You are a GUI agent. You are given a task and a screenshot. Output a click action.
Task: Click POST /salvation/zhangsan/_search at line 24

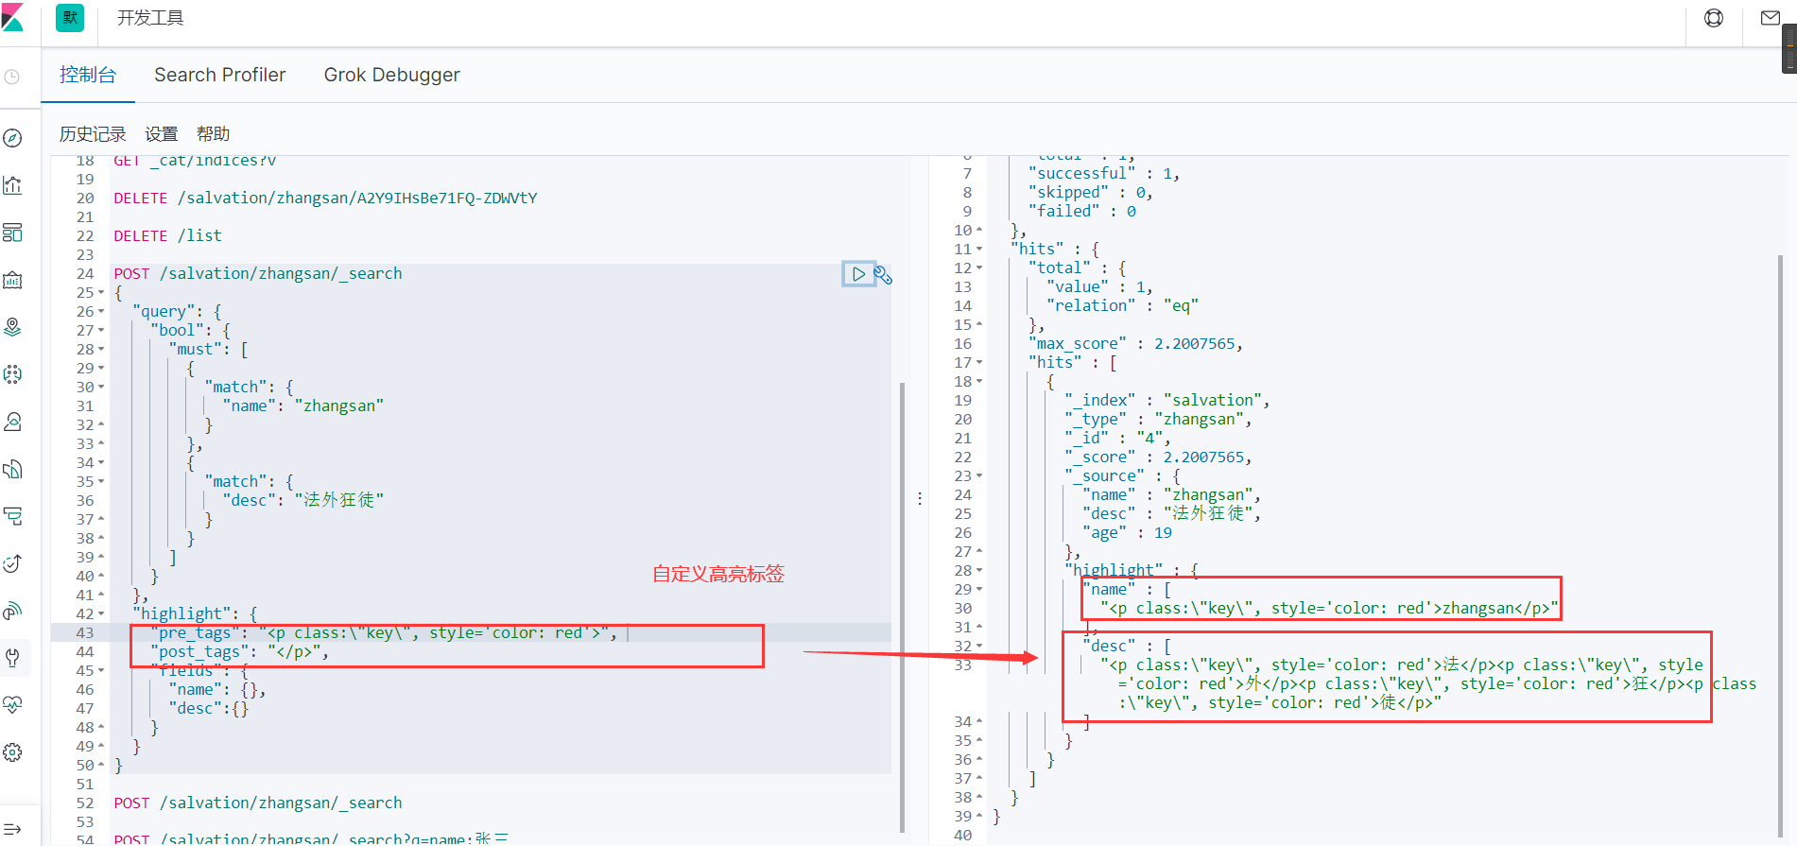[258, 274]
